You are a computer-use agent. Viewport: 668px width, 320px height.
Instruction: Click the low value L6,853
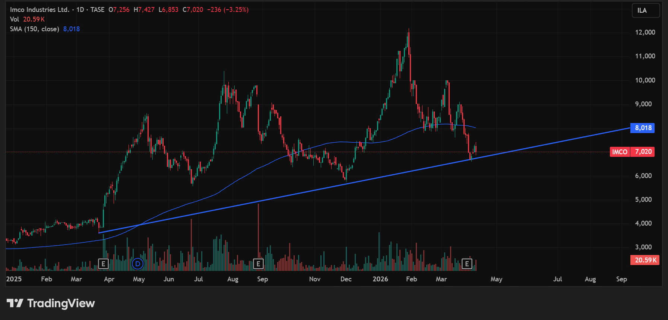click(168, 10)
